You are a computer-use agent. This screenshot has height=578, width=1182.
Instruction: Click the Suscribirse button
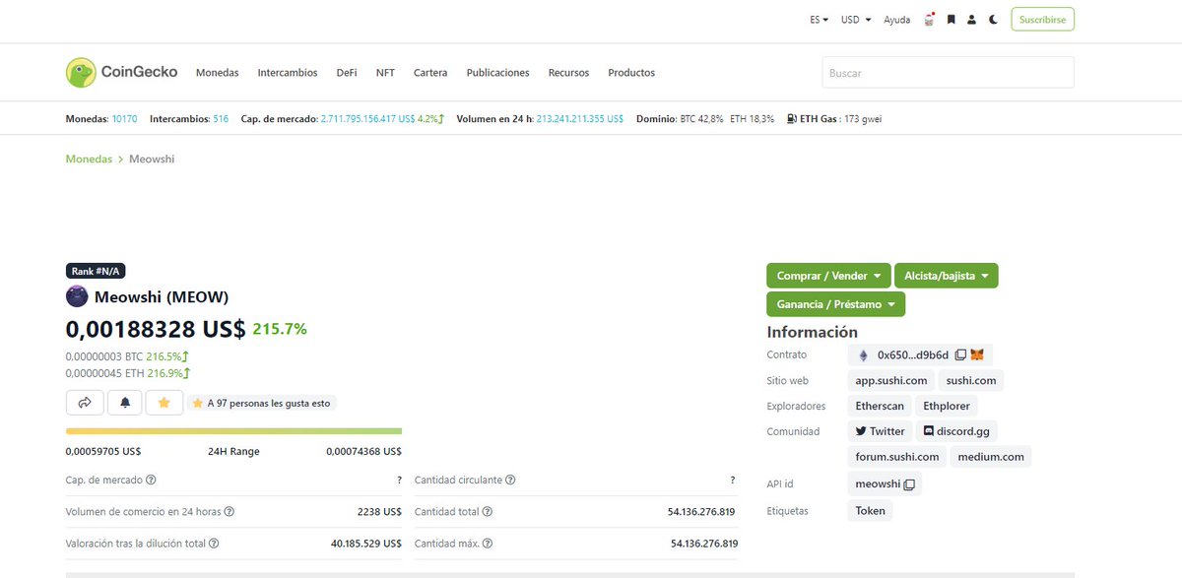click(1042, 20)
